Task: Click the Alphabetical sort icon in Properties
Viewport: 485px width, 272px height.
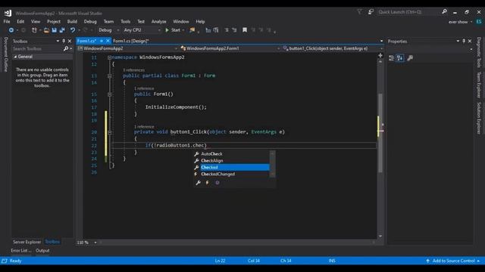Action: click(399, 58)
